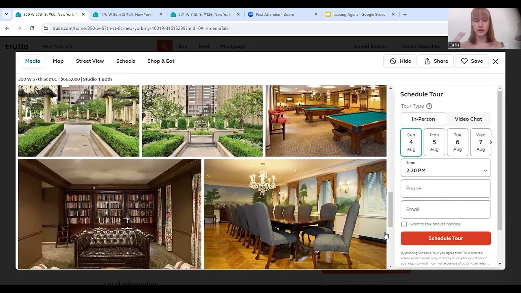Click the trulia.com URL in address bar
The width and height of the screenshot is (521, 293).
[x=140, y=28]
